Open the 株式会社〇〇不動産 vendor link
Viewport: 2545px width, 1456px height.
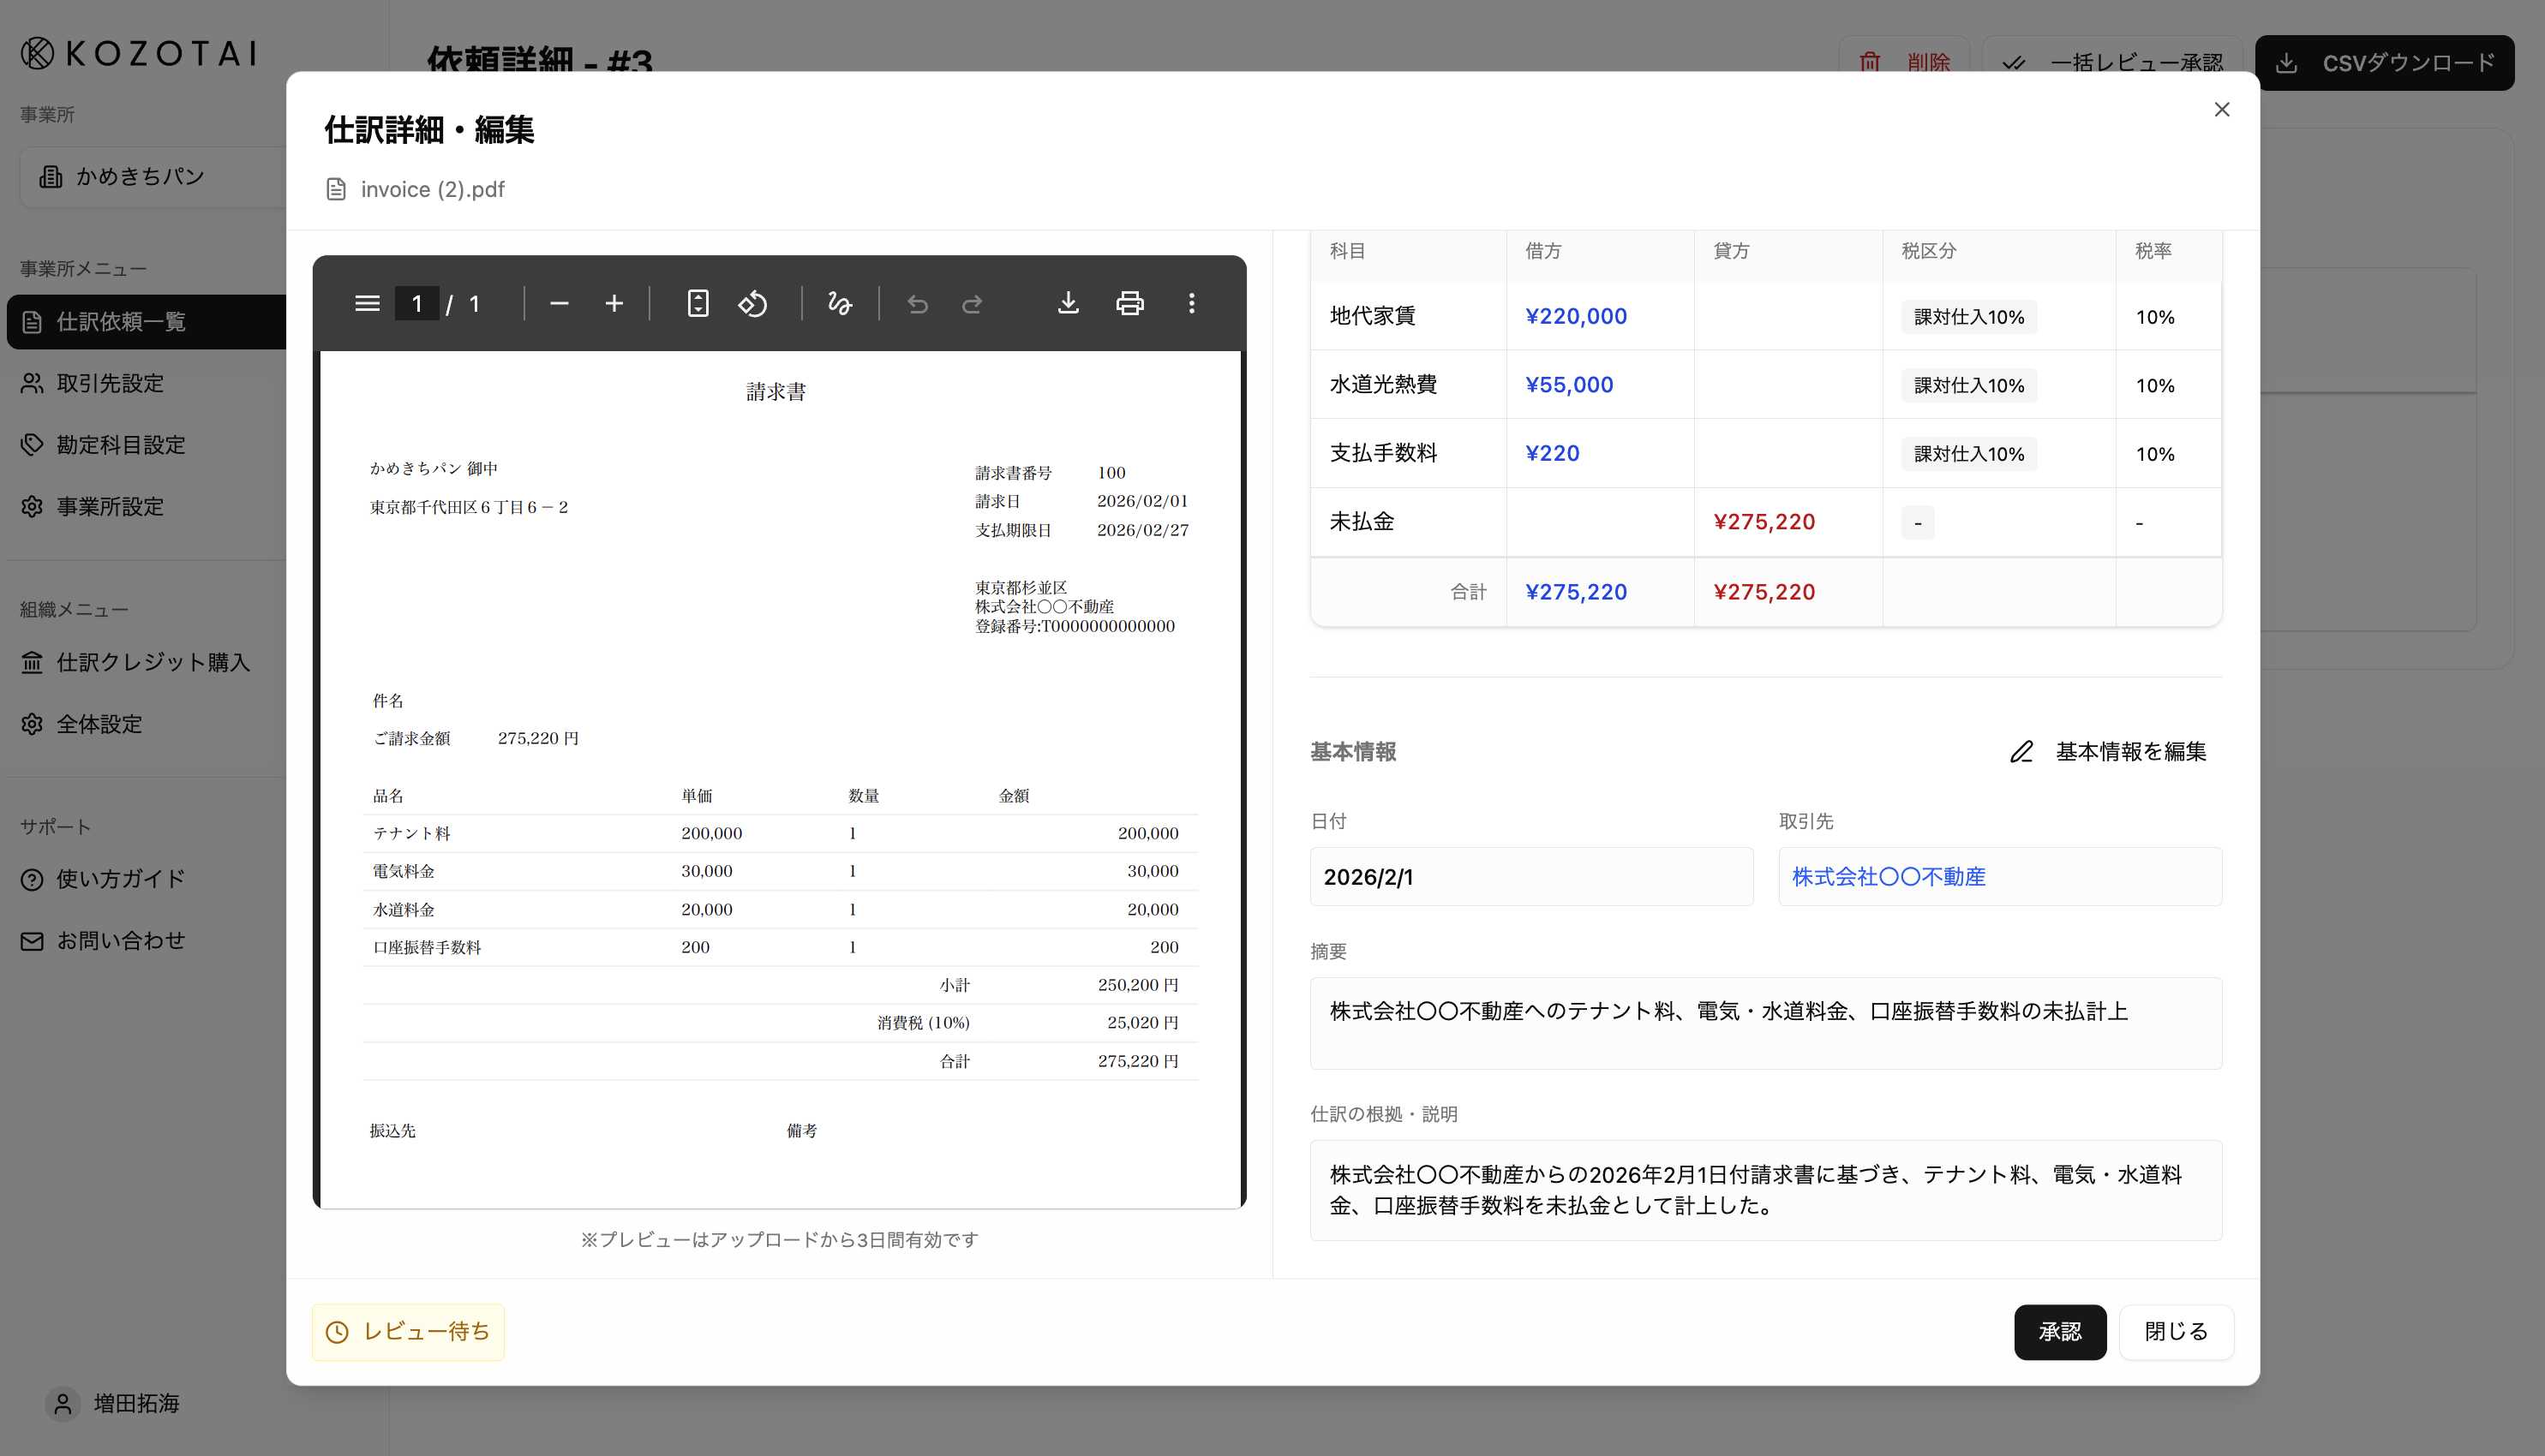(1889, 877)
